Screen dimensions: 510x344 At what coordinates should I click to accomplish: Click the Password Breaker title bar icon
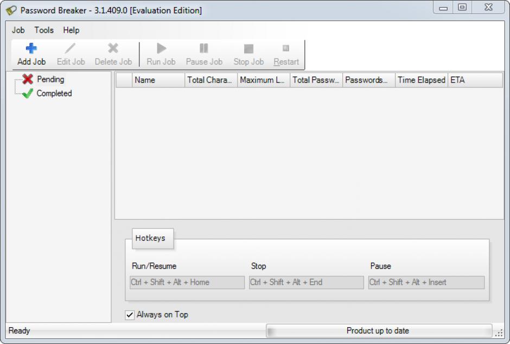[11, 10]
